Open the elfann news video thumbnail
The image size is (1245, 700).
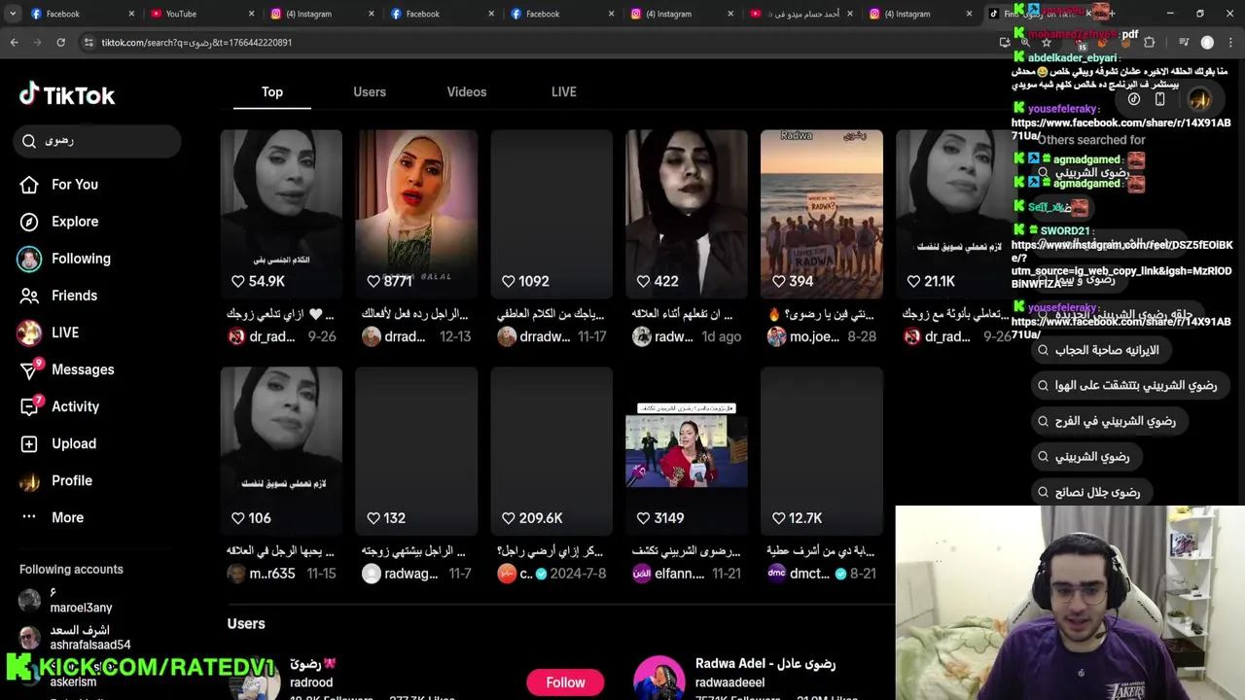click(687, 451)
